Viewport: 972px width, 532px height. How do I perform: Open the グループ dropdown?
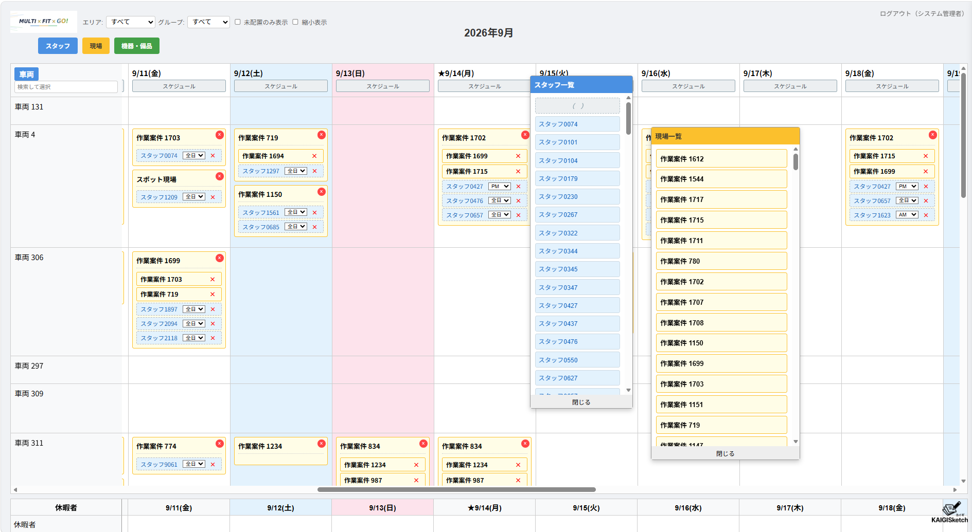point(208,22)
